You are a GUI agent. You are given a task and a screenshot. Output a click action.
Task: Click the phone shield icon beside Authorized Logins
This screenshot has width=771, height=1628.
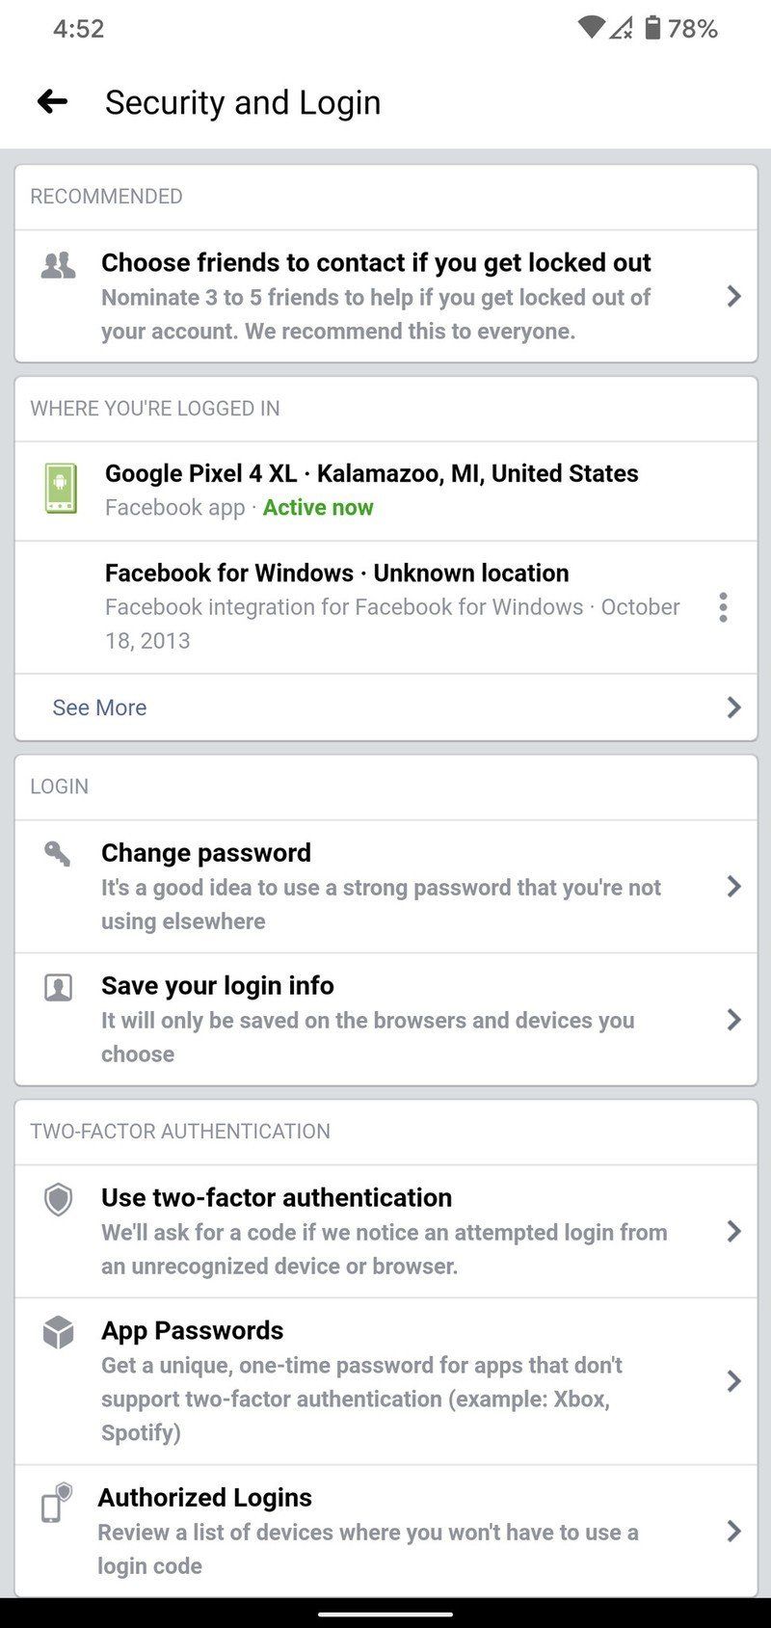(56, 1504)
